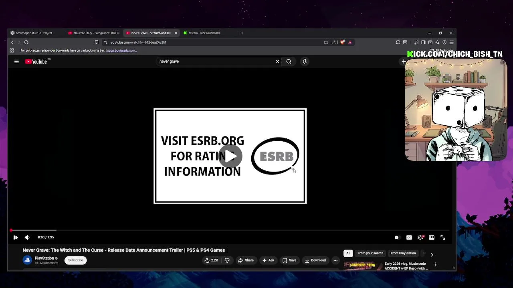Switch to the Smart Agriculture IoT Project tab

[x=35, y=33]
